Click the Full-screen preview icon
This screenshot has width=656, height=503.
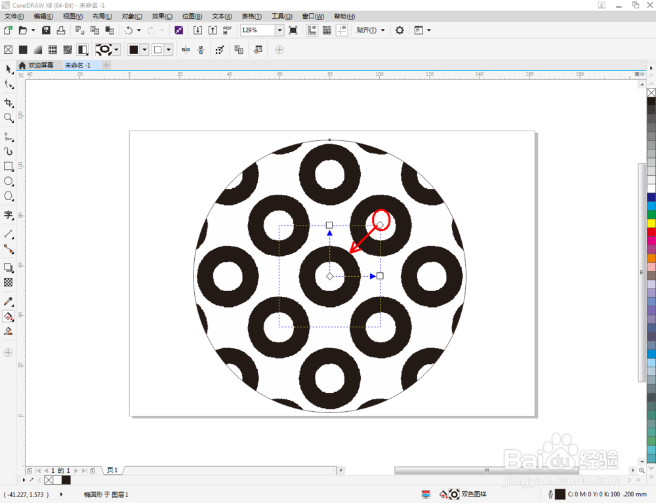click(x=293, y=30)
